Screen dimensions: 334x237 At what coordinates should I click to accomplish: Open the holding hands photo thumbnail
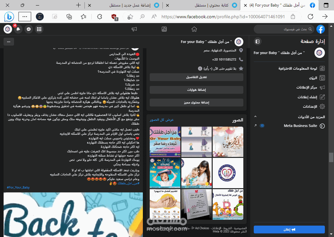(x=165, y=204)
